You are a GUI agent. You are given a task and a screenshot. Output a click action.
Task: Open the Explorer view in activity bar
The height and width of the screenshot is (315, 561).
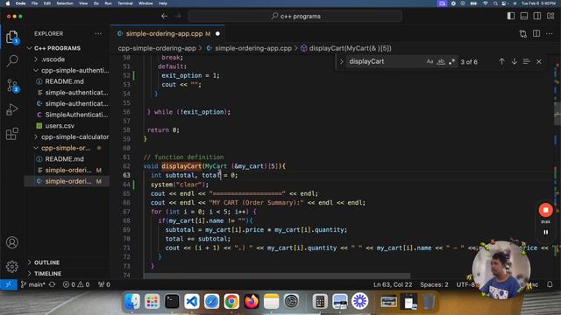12,37
